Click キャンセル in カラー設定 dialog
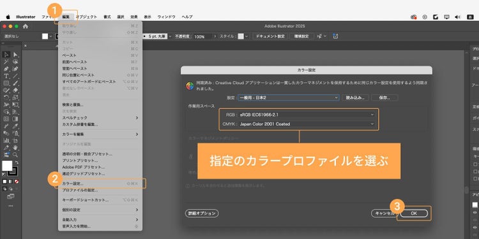This screenshot has height=239, width=479. [384, 214]
